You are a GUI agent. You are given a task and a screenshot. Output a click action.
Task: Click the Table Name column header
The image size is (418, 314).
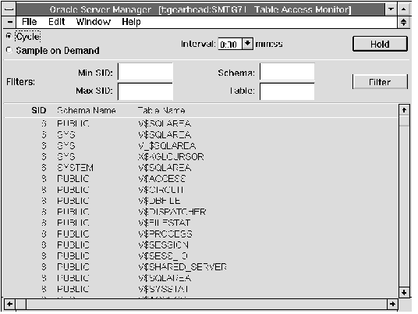[161, 110]
